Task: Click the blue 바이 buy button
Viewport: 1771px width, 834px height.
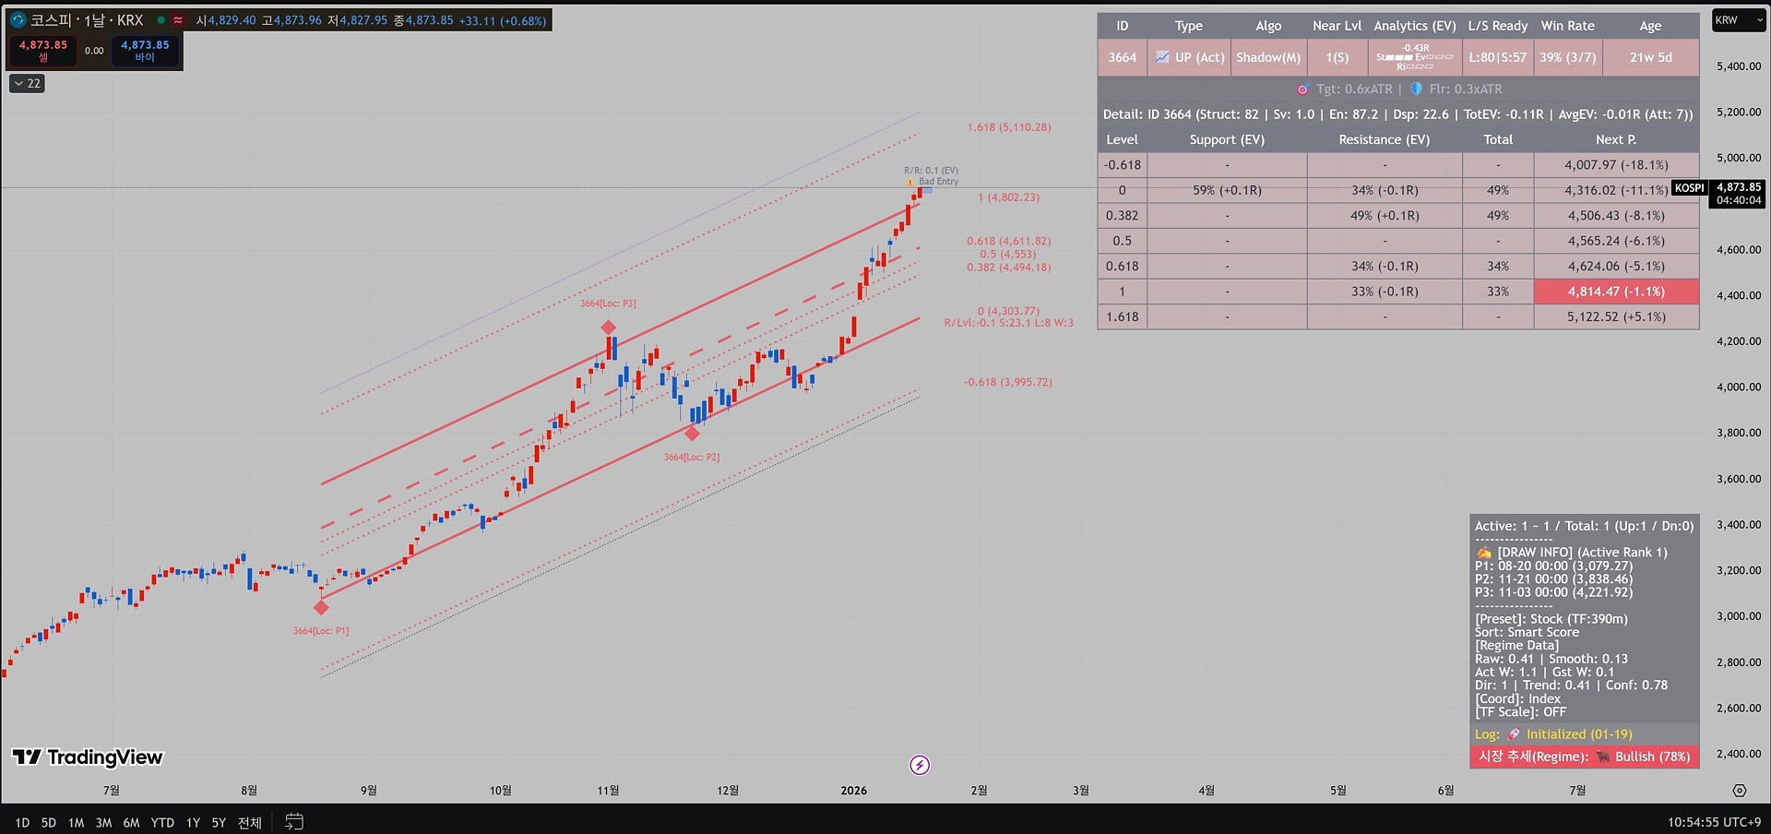Action: click(x=145, y=51)
